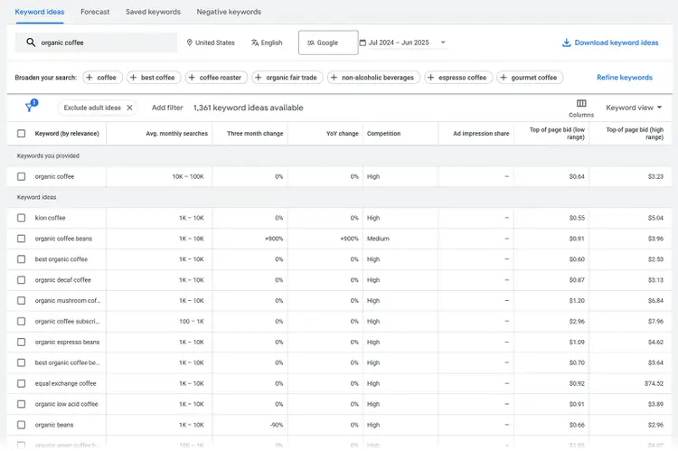
Task: Sort by Top of page bid low range
Action: point(557,133)
